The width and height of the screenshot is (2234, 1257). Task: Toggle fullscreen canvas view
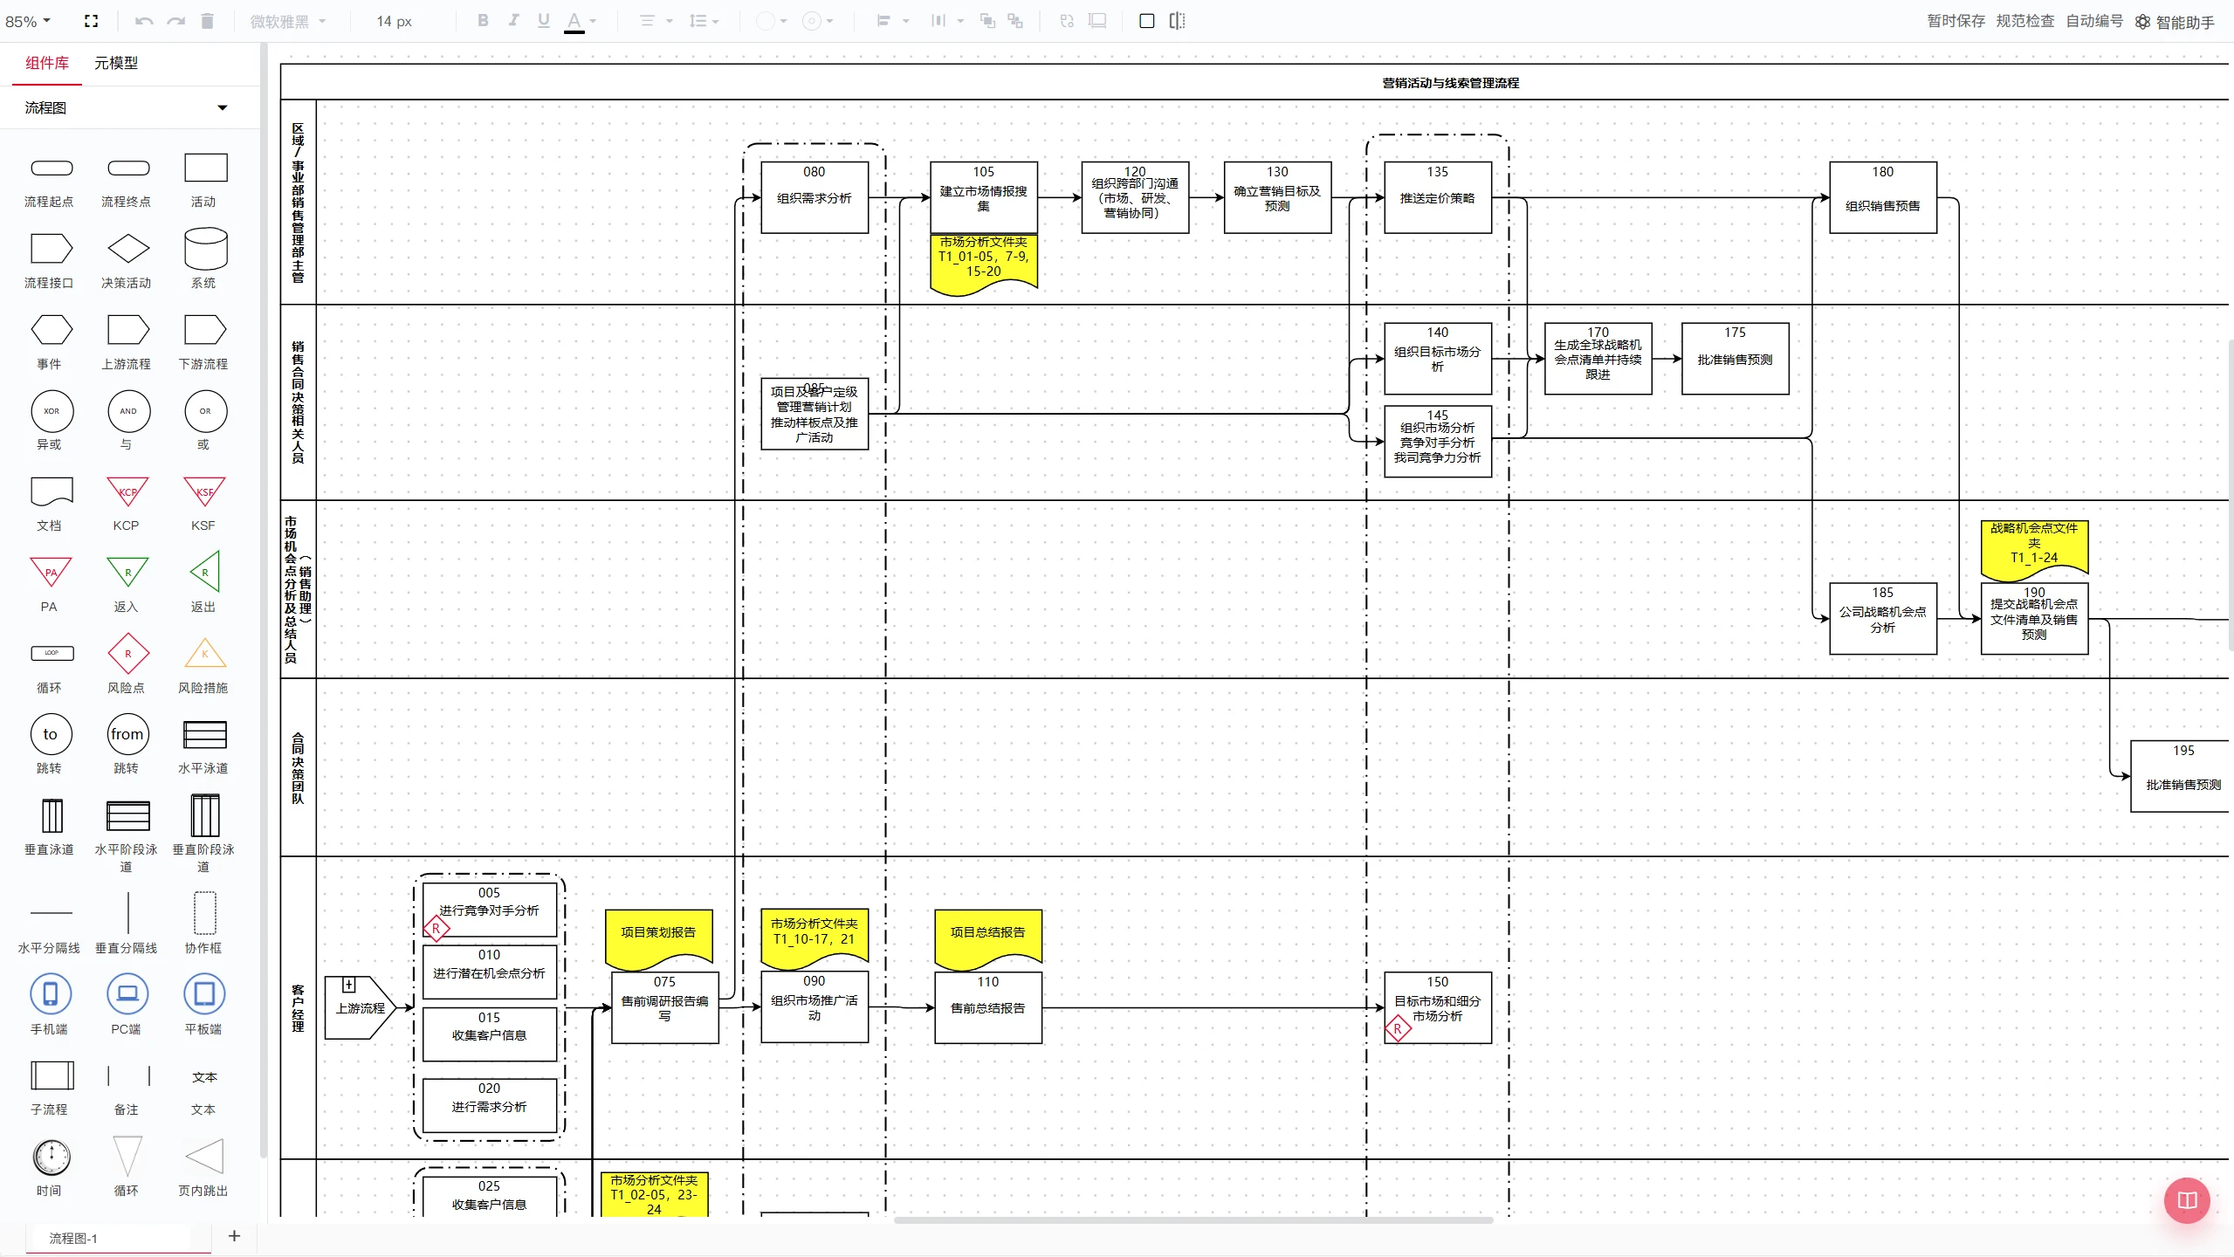pyautogui.click(x=91, y=21)
